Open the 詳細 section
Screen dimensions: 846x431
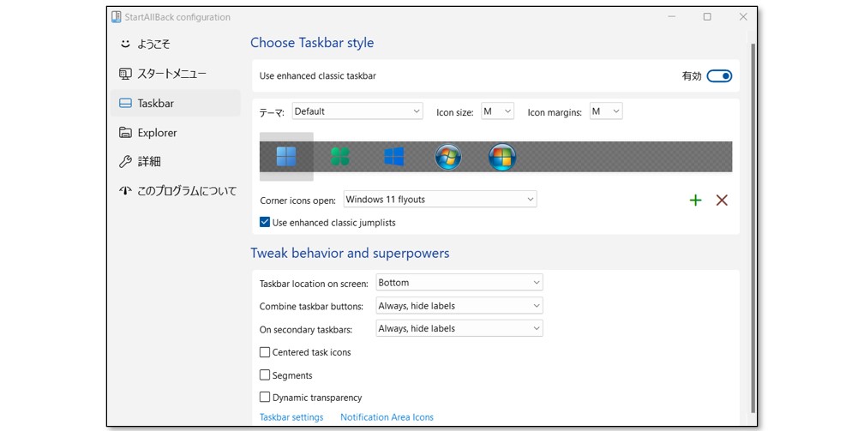(176, 161)
